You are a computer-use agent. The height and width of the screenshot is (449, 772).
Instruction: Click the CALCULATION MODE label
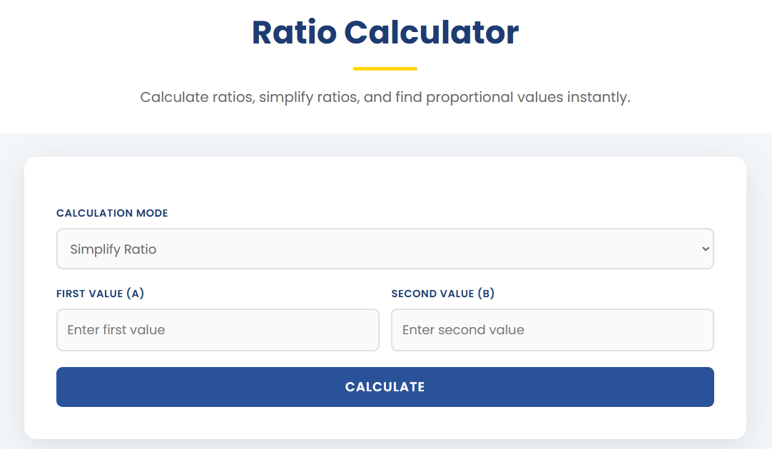(112, 213)
